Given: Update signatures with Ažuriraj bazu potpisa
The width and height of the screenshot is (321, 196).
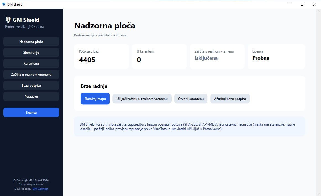Looking at the screenshot, I should coord(230,99).
